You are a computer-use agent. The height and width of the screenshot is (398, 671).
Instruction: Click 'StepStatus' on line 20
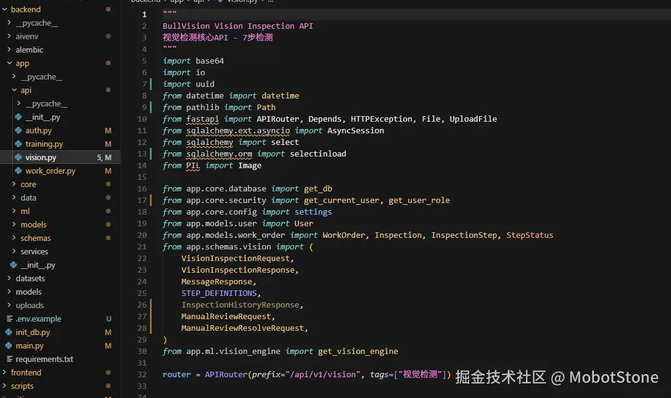(530, 235)
